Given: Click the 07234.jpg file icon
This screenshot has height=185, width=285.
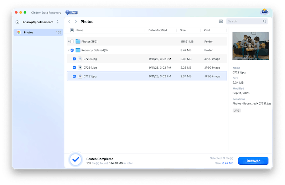Looking at the screenshot, I should pos(80,68).
